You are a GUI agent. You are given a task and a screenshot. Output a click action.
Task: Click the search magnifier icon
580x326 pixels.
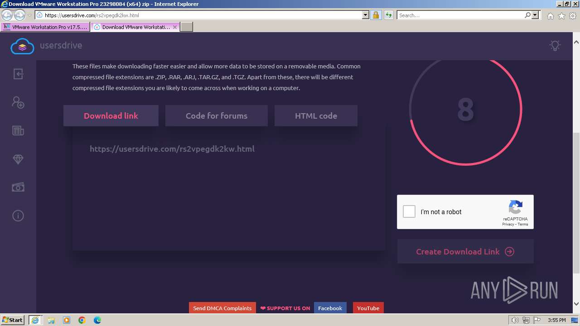(x=527, y=15)
